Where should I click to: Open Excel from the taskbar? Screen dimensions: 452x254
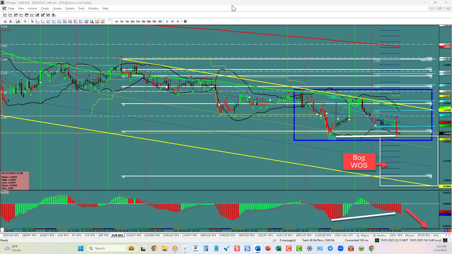pyautogui.click(x=278, y=248)
